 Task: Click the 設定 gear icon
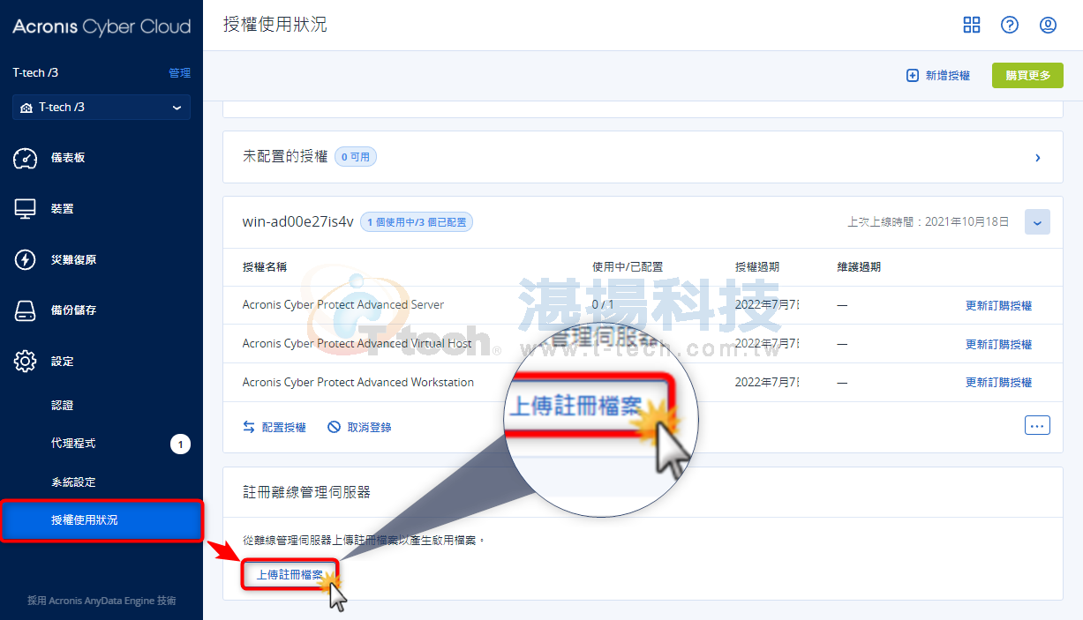click(x=25, y=361)
